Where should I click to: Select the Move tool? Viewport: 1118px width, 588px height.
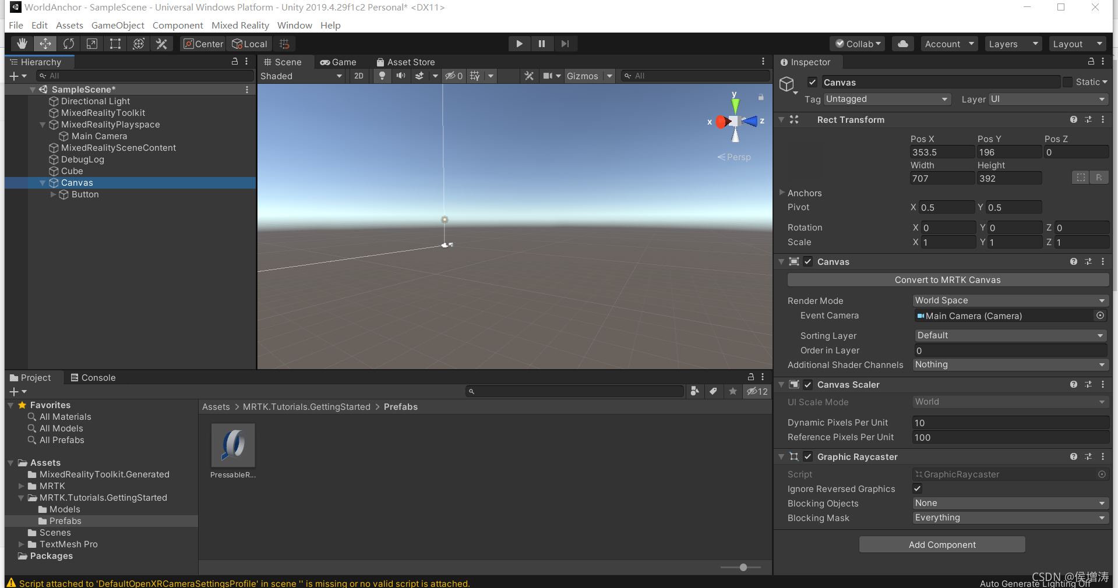[45, 44]
